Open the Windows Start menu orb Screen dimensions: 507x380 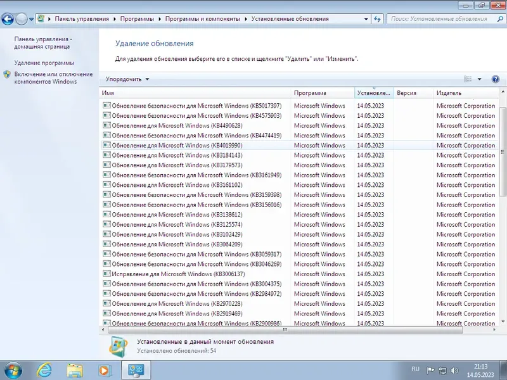point(13,370)
